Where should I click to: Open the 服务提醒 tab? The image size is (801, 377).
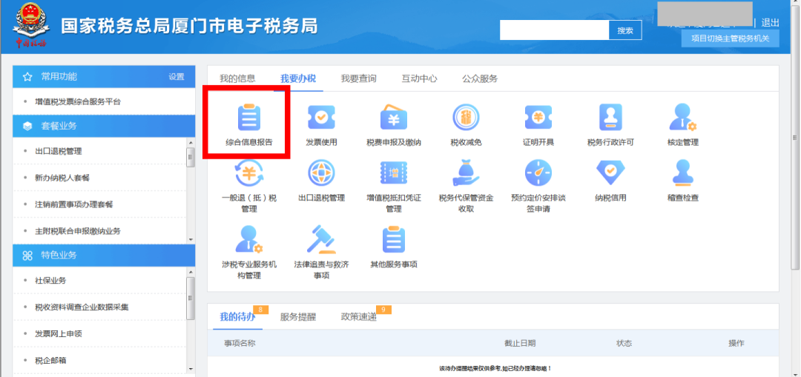click(298, 317)
